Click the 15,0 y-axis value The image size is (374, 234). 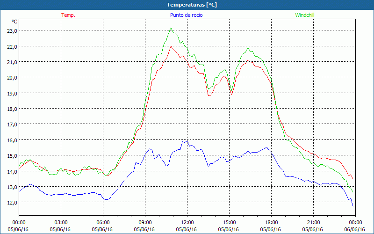12,156
